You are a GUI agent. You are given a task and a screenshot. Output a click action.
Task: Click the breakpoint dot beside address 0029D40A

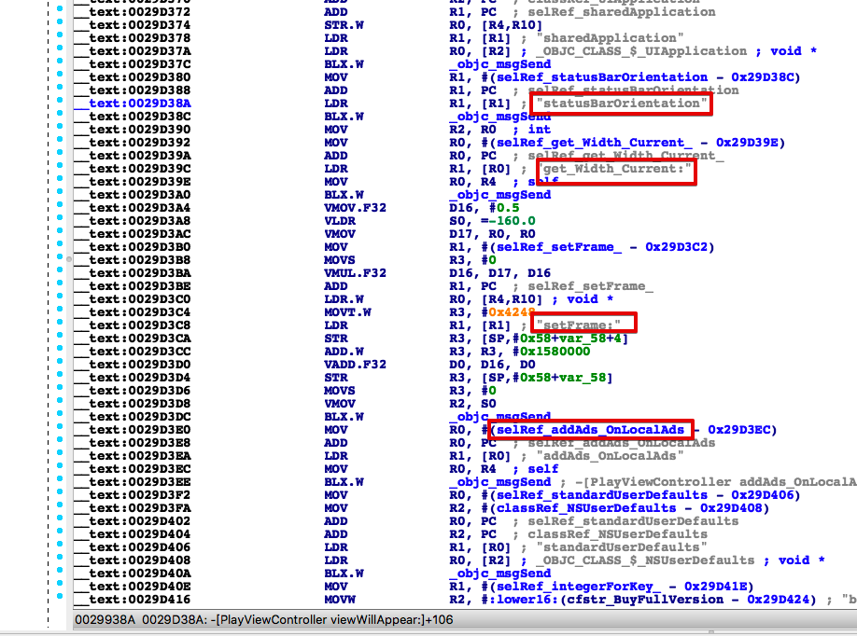pos(61,573)
